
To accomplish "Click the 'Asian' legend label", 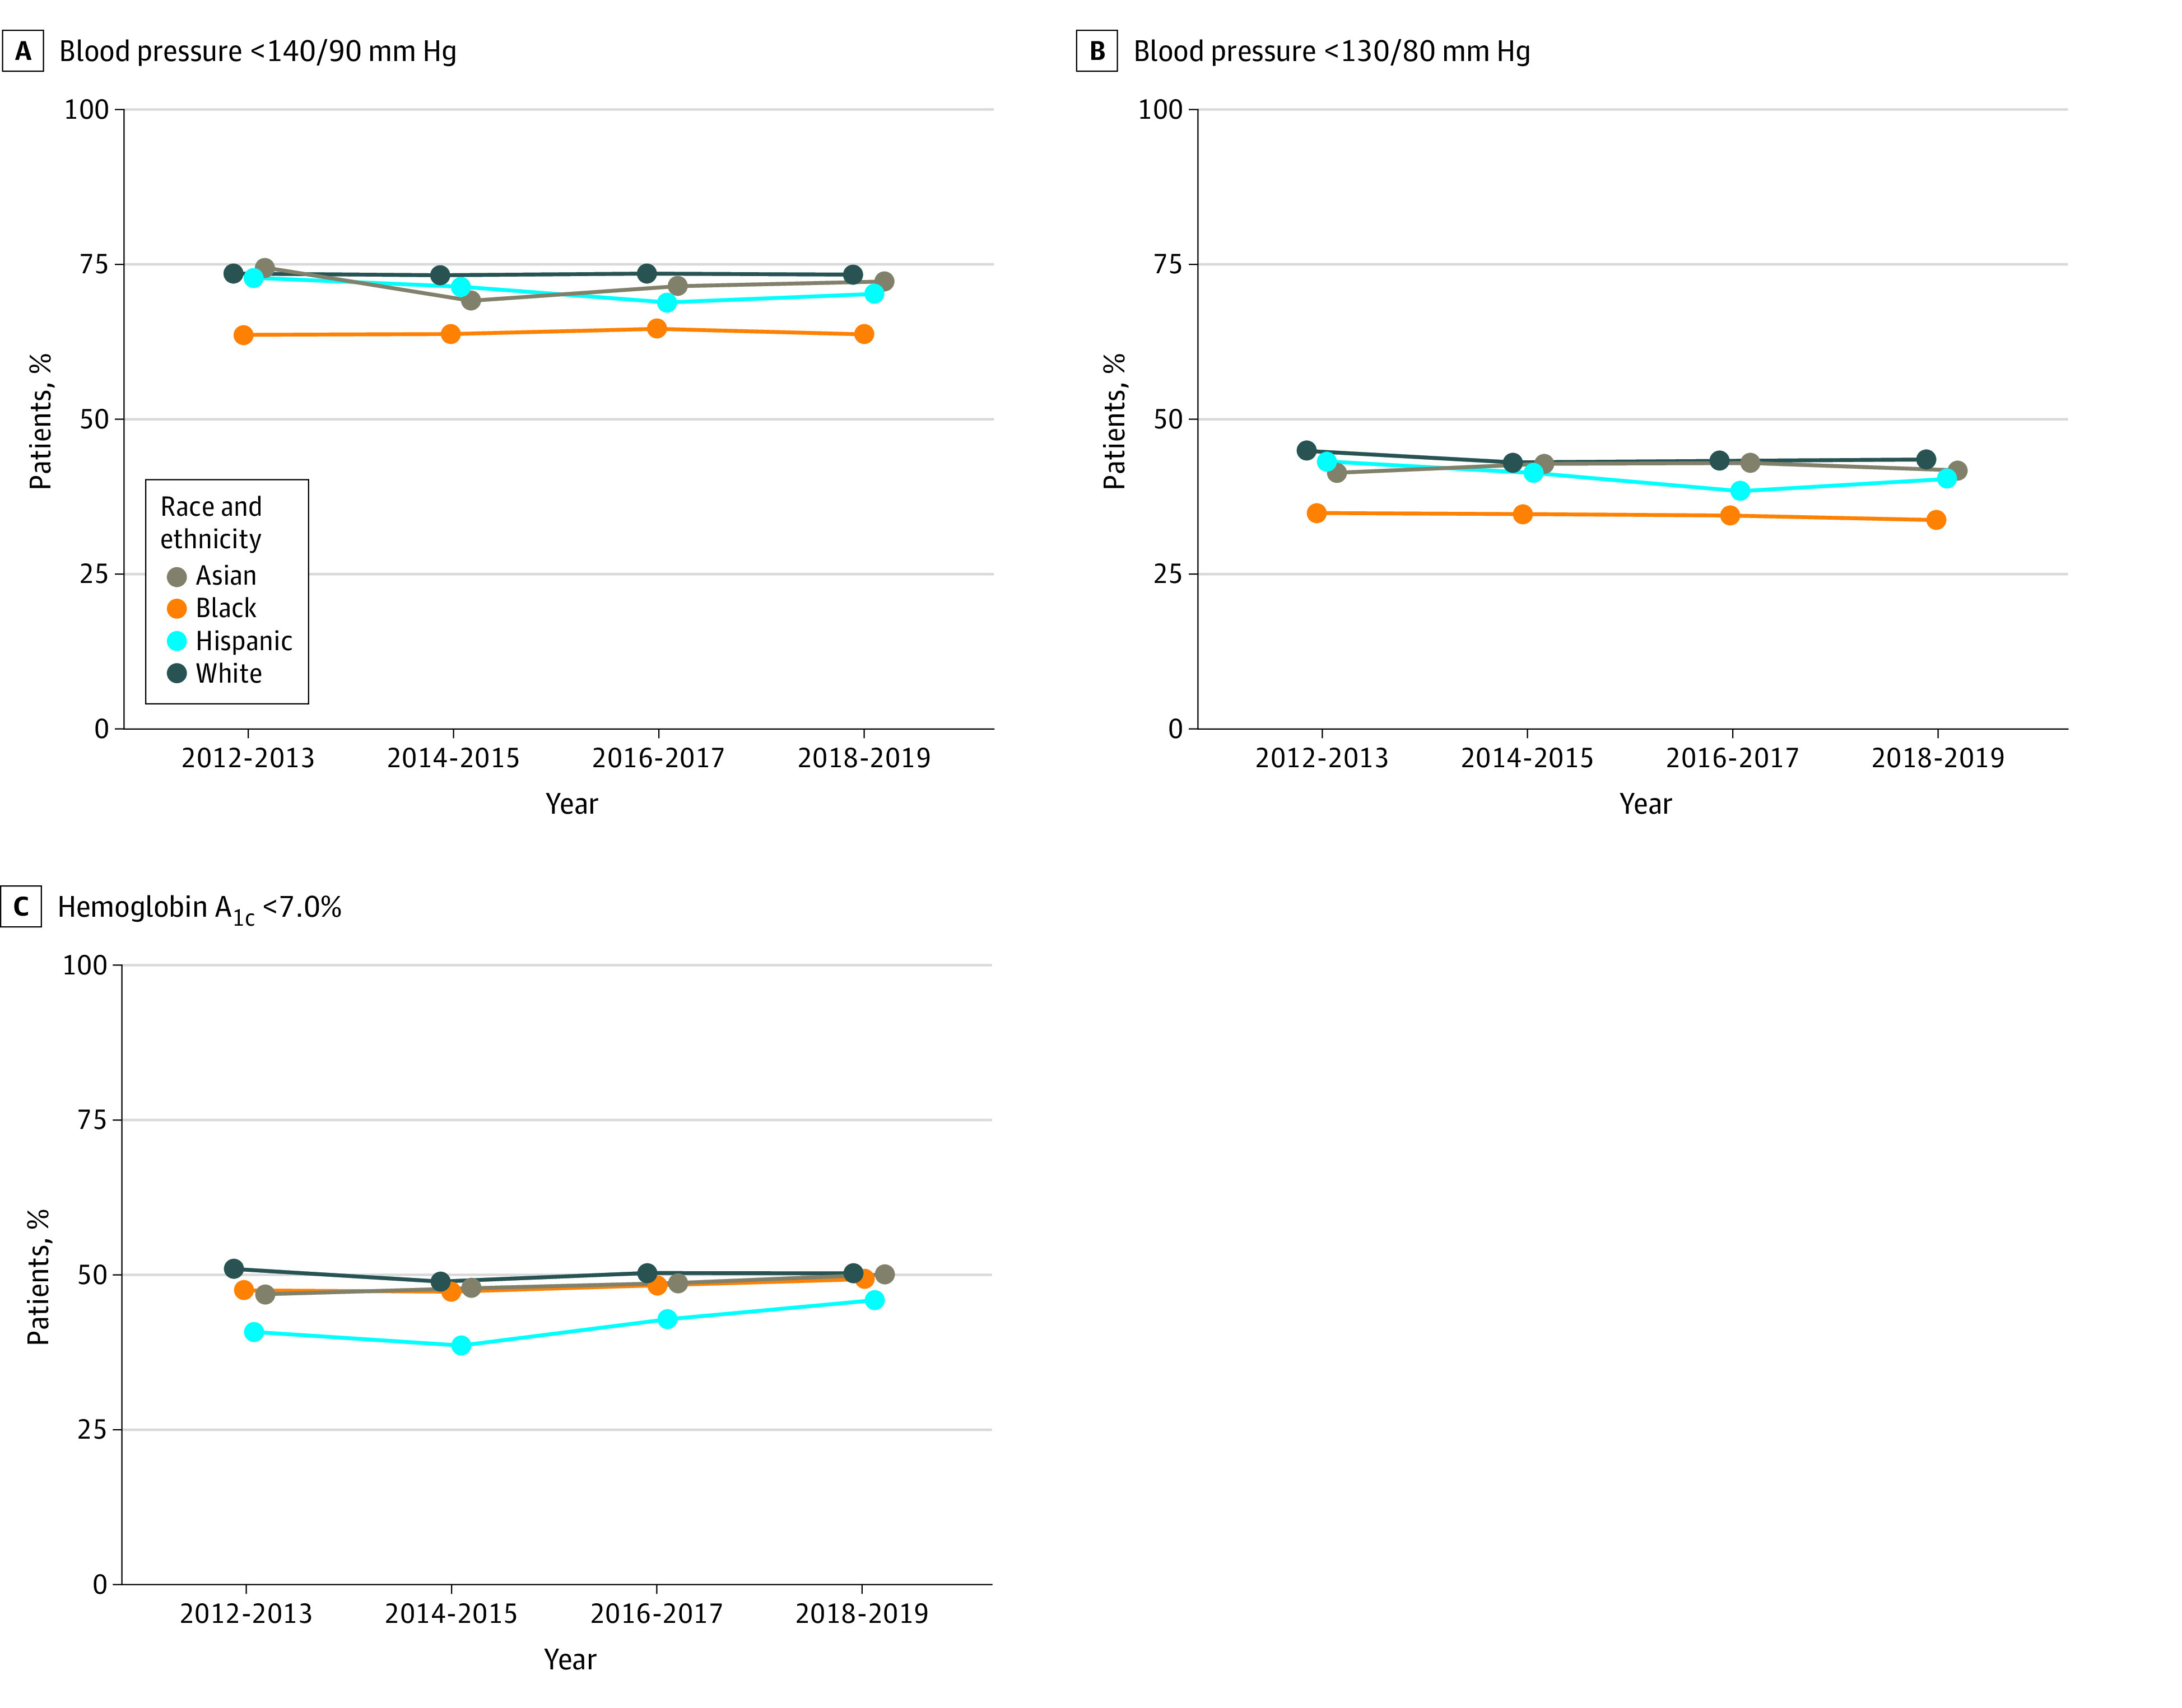I will click(226, 576).
